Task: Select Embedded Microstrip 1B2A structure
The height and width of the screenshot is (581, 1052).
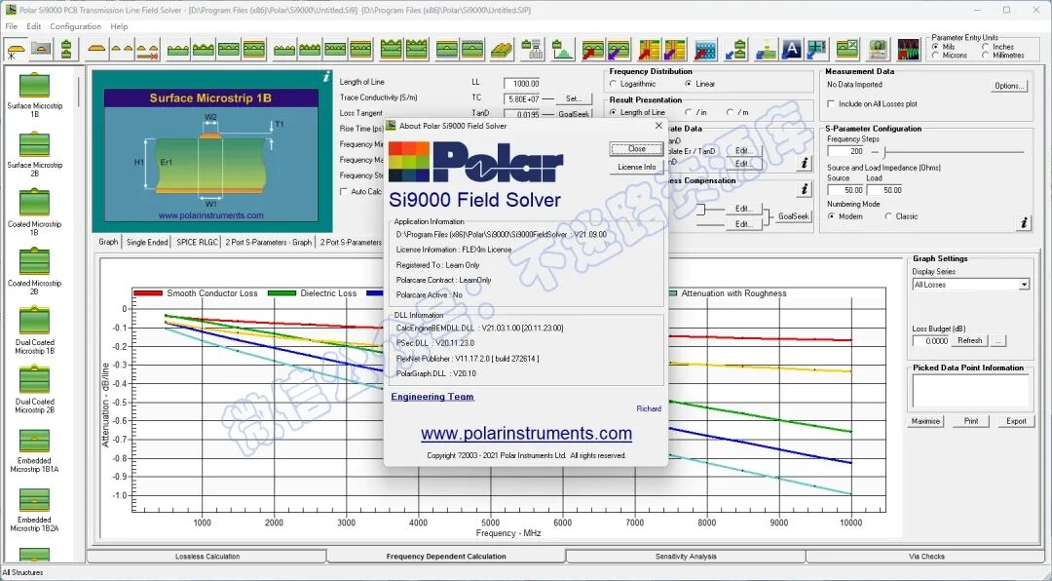Action: tap(34, 509)
